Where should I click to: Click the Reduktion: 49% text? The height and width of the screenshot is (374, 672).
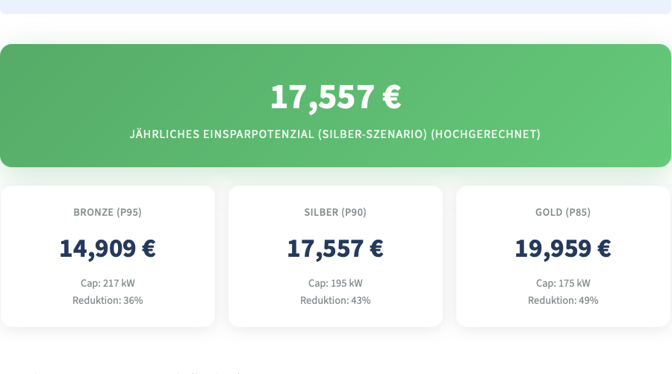pos(563,300)
